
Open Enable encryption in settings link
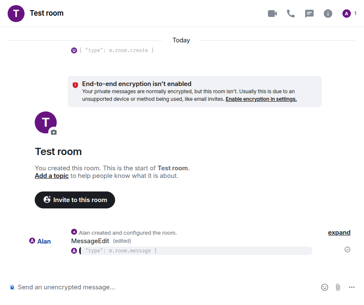click(x=261, y=99)
